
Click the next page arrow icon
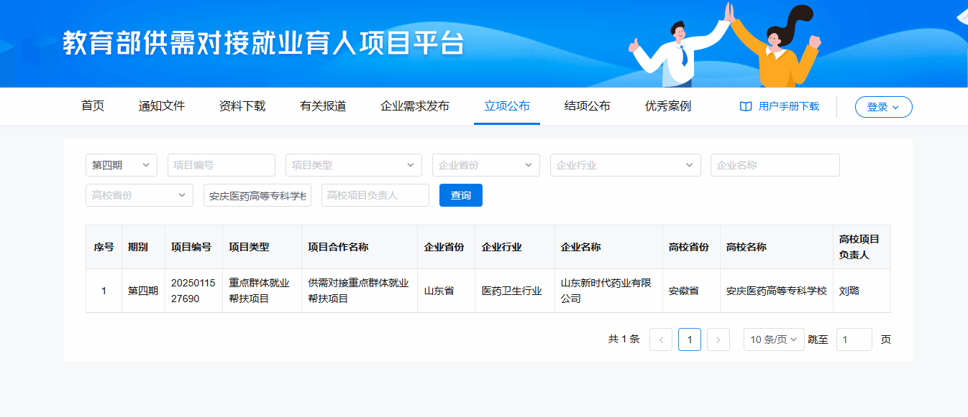[718, 339]
